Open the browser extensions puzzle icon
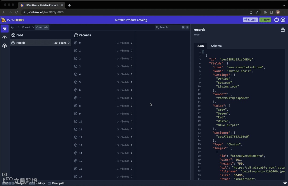 click(265, 12)
